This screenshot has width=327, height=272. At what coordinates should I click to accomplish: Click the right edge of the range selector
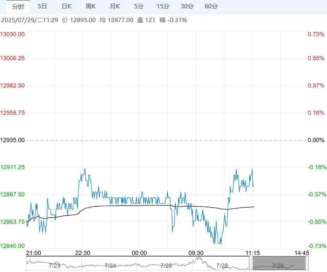(x=306, y=263)
